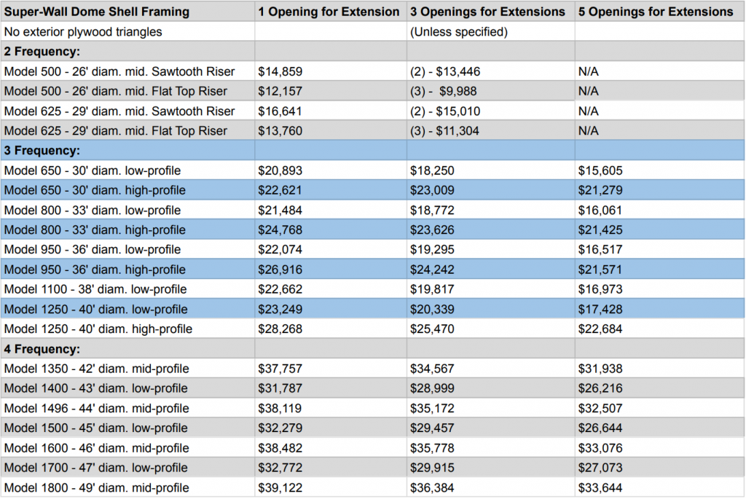Click the 5 Openings for Extensions column header
The height and width of the screenshot is (499, 746).
coord(659,11)
